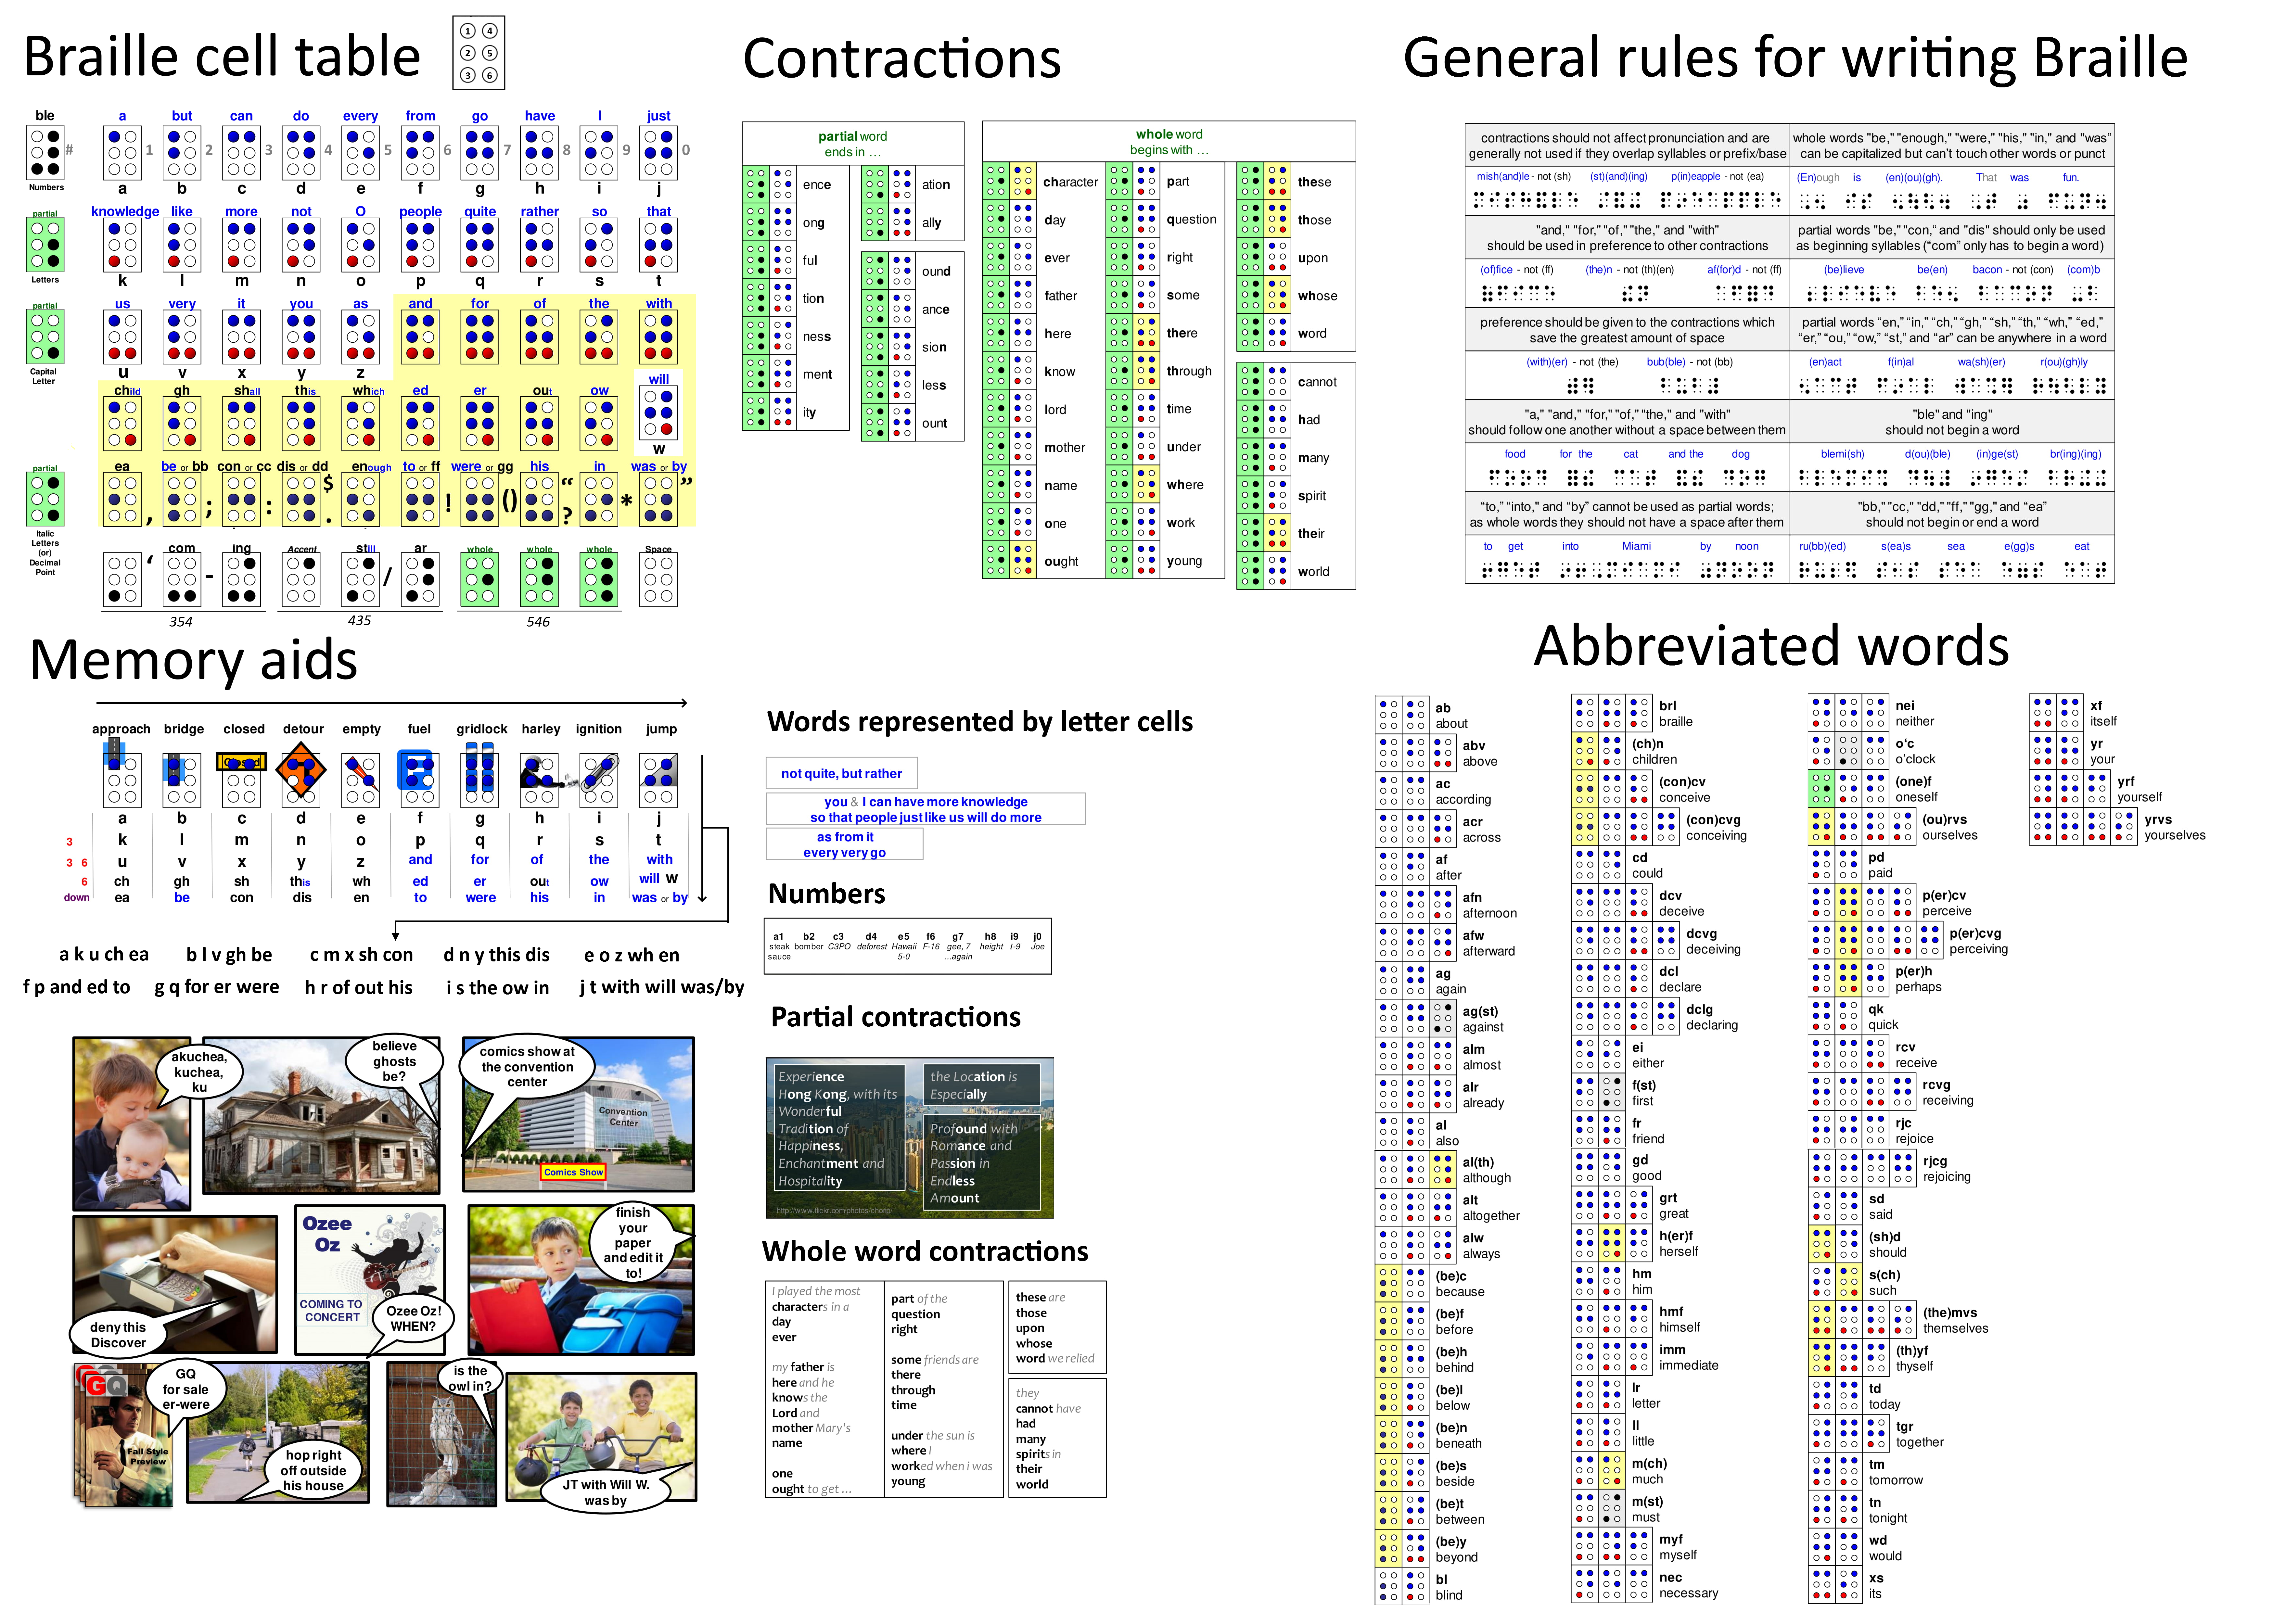The width and height of the screenshot is (2274, 1624).
Task: Click the yellow 'closed' sign icon
Action: pyautogui.click(x=241, y=762)
